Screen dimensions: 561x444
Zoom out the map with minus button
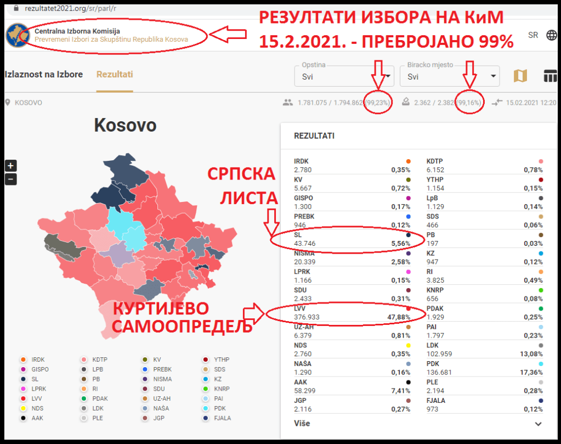tap(11, 179)
